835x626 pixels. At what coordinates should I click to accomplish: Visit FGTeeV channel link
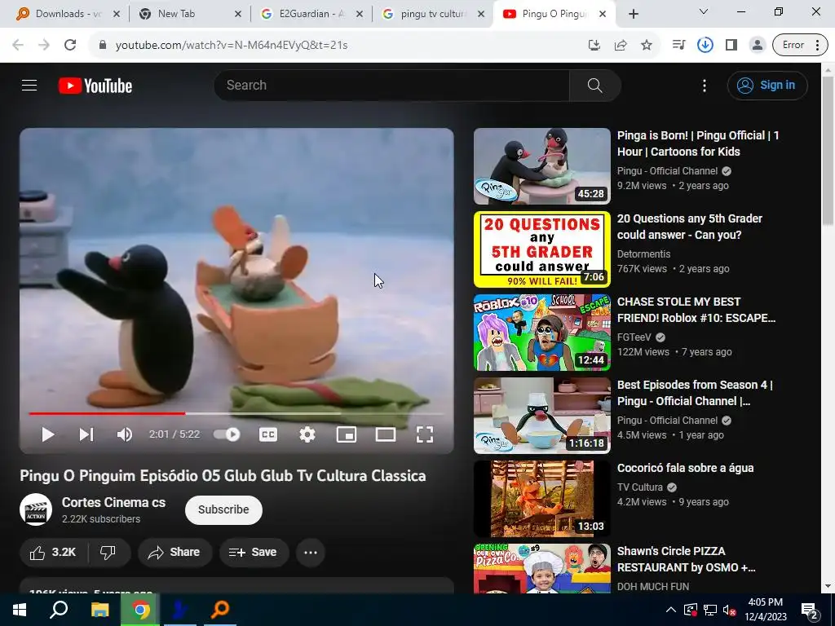click(x=634, y=337)
